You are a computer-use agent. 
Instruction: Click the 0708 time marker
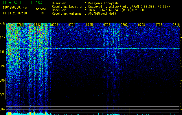141,25
